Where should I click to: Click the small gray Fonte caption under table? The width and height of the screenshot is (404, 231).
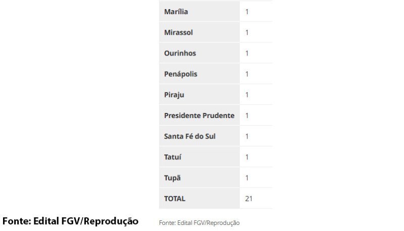click(x=199, y=222)
